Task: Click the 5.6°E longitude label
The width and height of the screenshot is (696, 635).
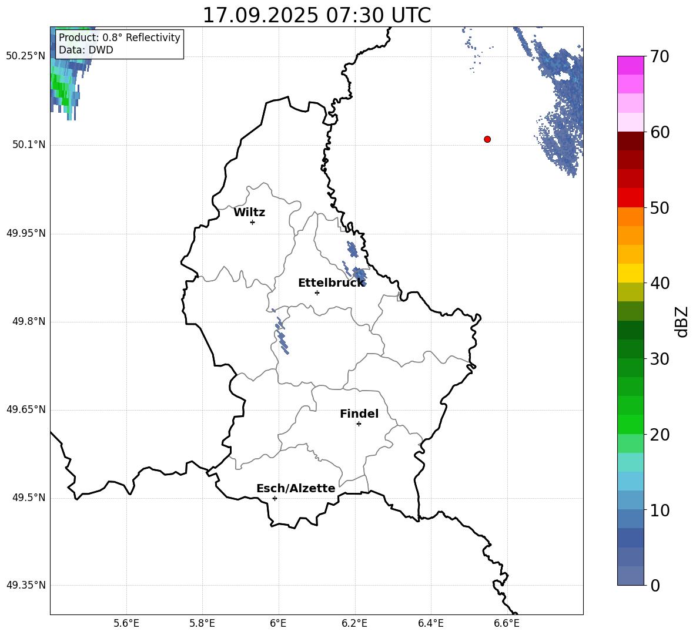Action: coord(126,623)
